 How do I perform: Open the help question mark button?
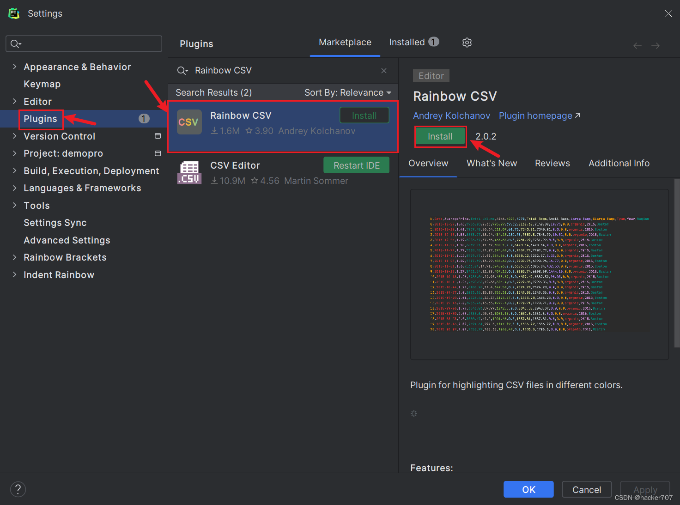(x=18, y=489)
